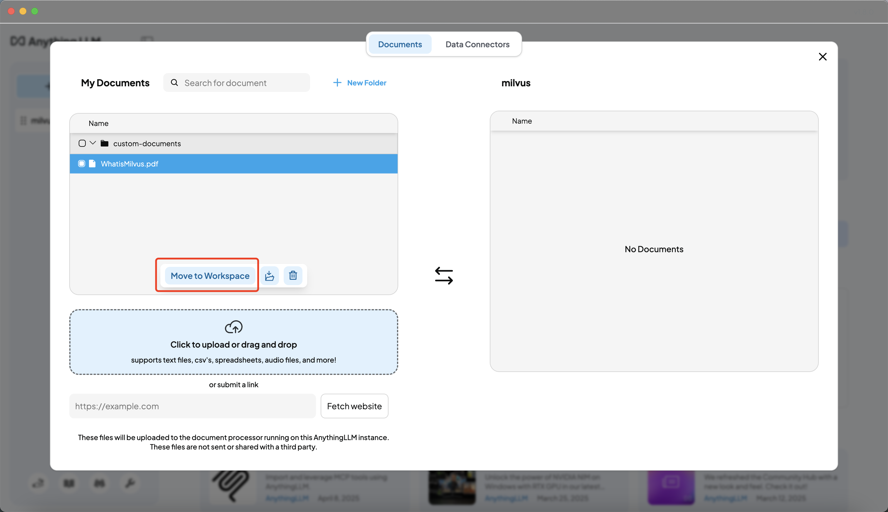
Task: Collapse the custom-documents folder chevron
Action: pos(92,143)
